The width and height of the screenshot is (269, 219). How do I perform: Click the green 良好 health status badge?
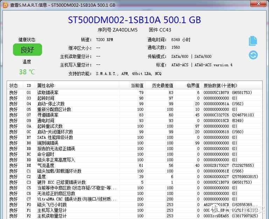[27, 50]
